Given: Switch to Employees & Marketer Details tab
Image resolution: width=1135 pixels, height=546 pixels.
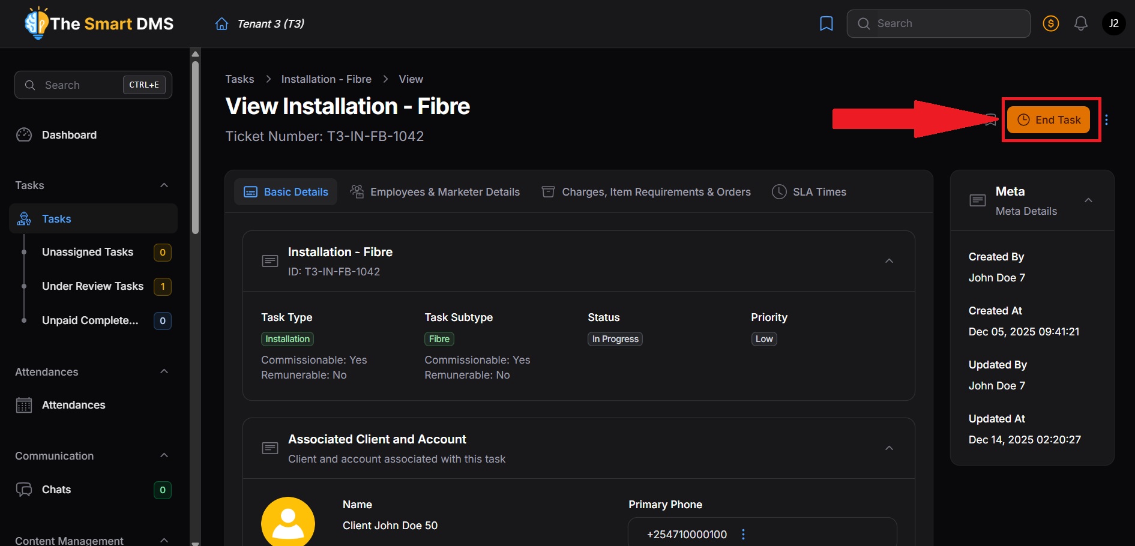Looking at the screenshot, I should [435, 192].
